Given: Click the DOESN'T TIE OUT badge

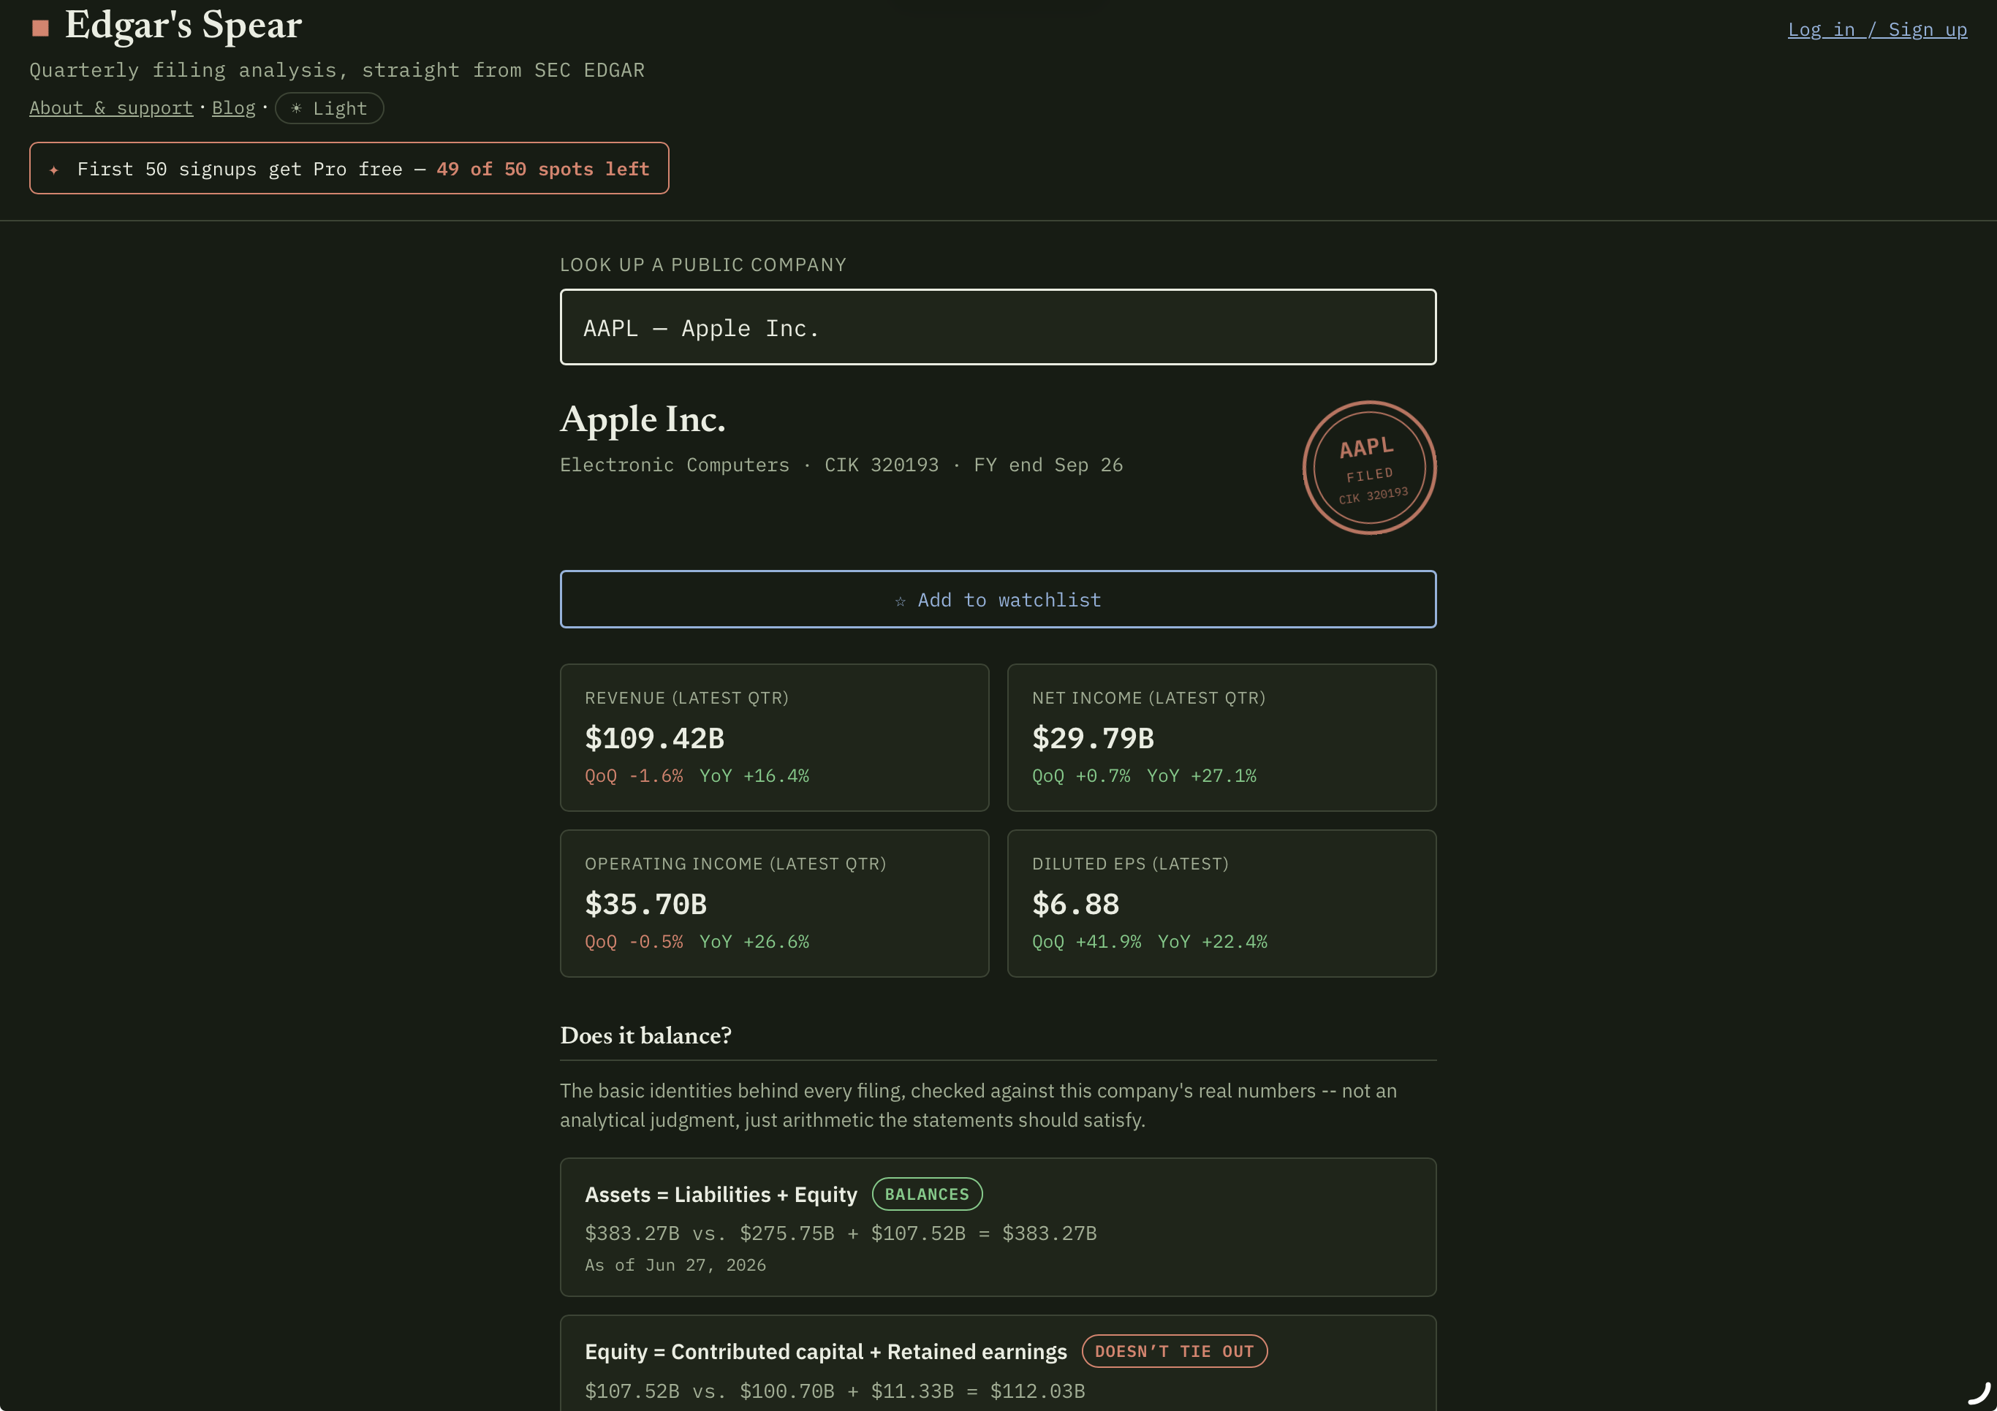Looking at the screenshot, I should click(x=1174, y=1351).
